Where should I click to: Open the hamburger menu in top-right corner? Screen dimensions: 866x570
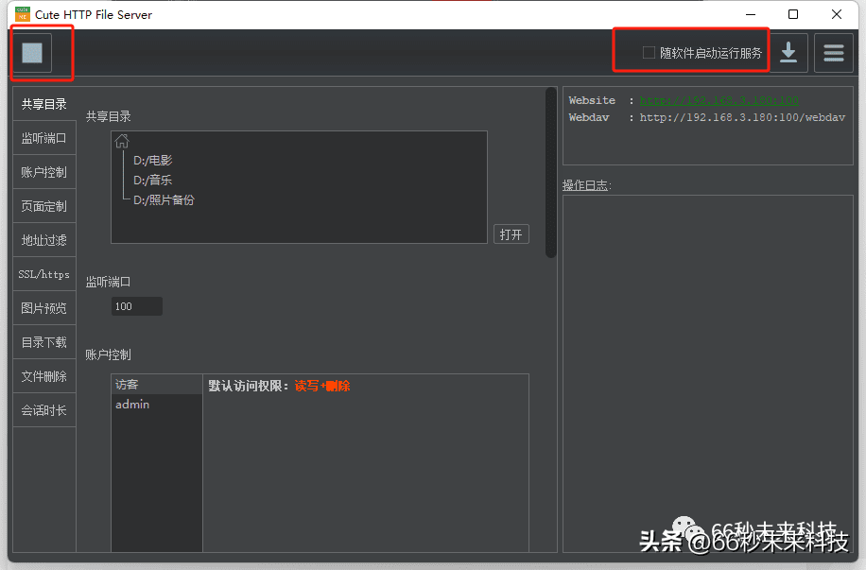click(x=833, y=52)
